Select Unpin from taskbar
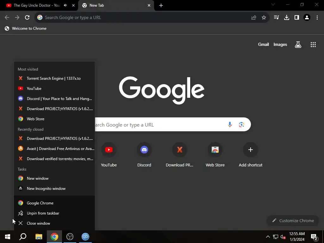The height and width of the screenshot is (243, 324). [54, 213]
